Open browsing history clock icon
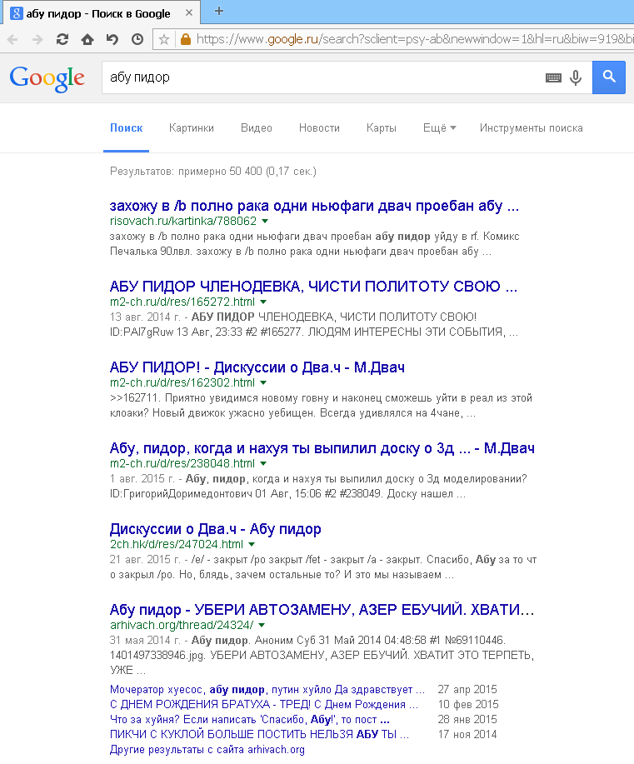The image size is (634, 764). tap(137, 39)
